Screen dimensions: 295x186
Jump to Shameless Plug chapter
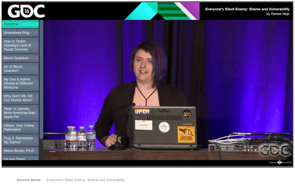[20, 33]
